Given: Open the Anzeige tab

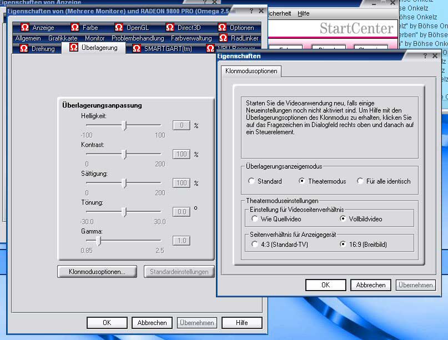Looking at the screenshot, I should click(x=38, y=28).
